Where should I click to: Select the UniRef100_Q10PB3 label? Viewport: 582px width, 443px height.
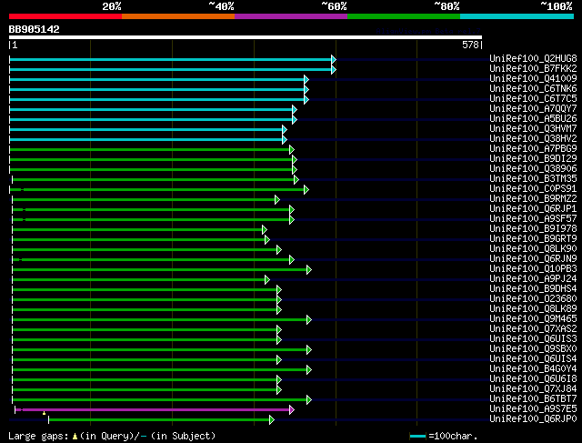533,269
